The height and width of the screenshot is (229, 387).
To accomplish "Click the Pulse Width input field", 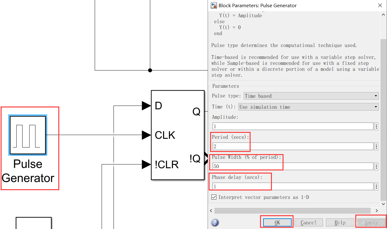I will click(293, 166).
